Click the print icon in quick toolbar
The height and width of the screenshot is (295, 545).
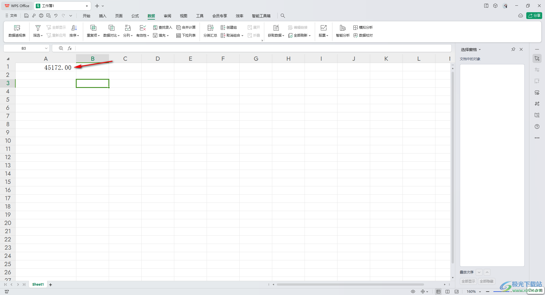(41, 16)
